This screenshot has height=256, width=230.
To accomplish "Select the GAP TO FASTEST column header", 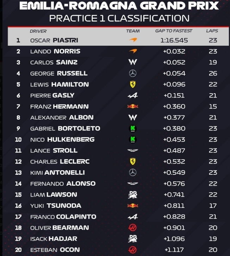I will click(174, 31).
